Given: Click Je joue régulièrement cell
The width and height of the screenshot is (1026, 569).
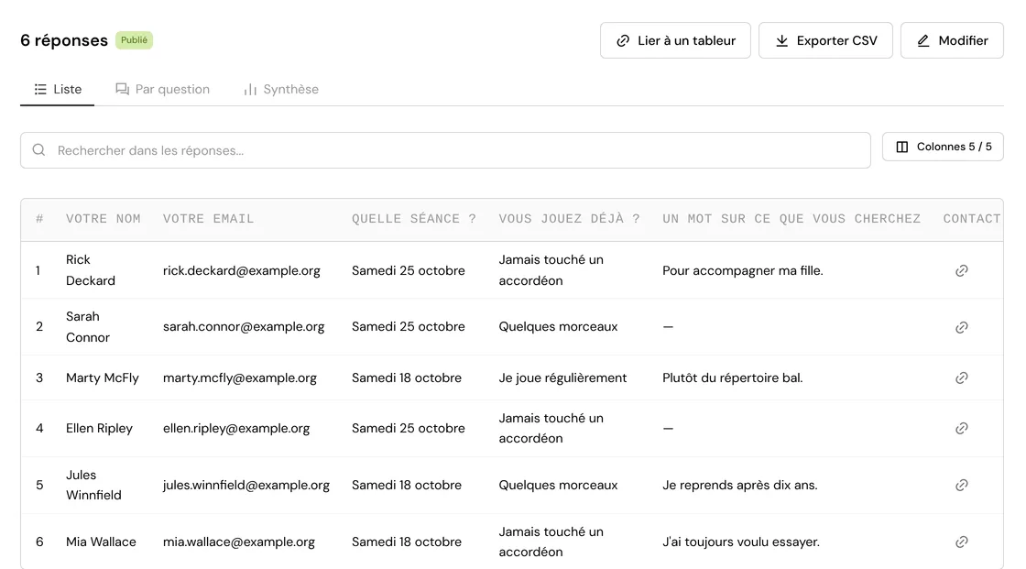Looking at the screenshot, I should (x=562, y=378).
